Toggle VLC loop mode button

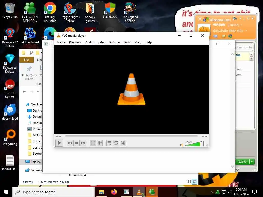(116, 143)
